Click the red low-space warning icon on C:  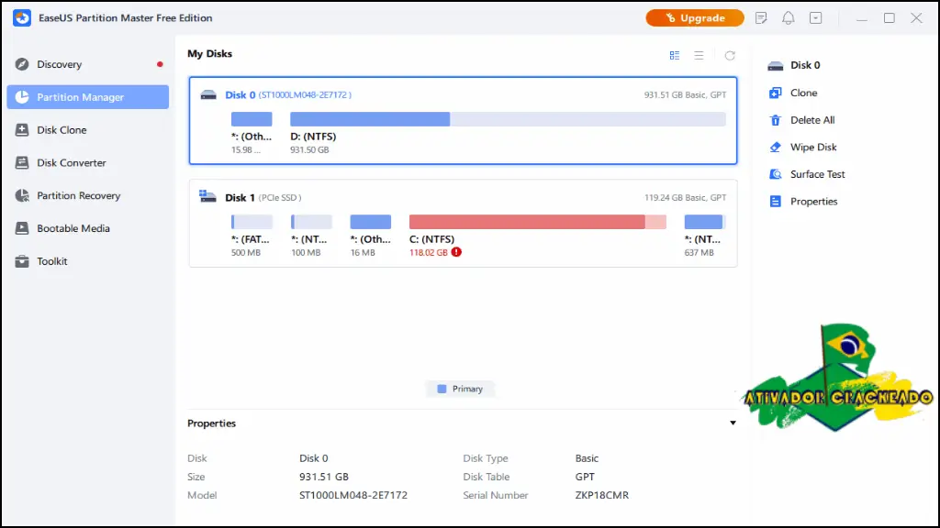pyautogui.click(x=456, y=252)
